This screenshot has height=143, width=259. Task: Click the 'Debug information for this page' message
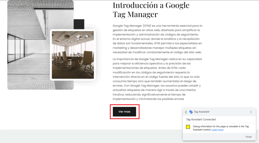(221, 128)
